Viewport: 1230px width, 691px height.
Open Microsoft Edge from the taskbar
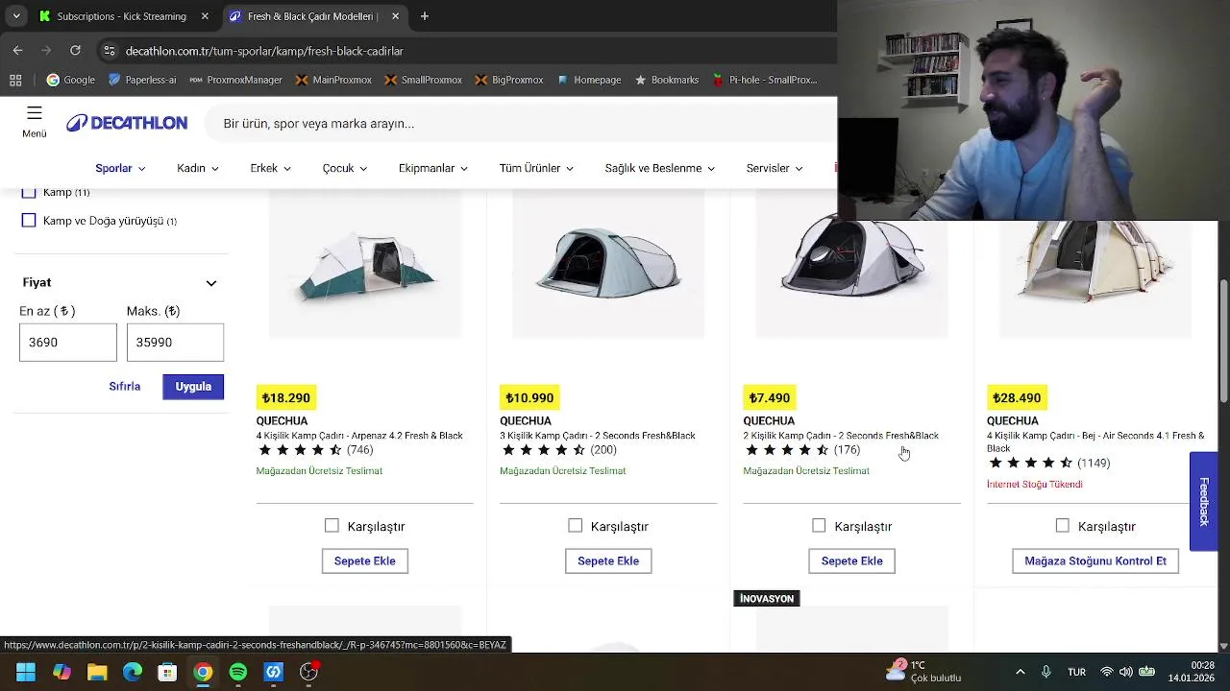pyautogui.click(x=133, y=672)
